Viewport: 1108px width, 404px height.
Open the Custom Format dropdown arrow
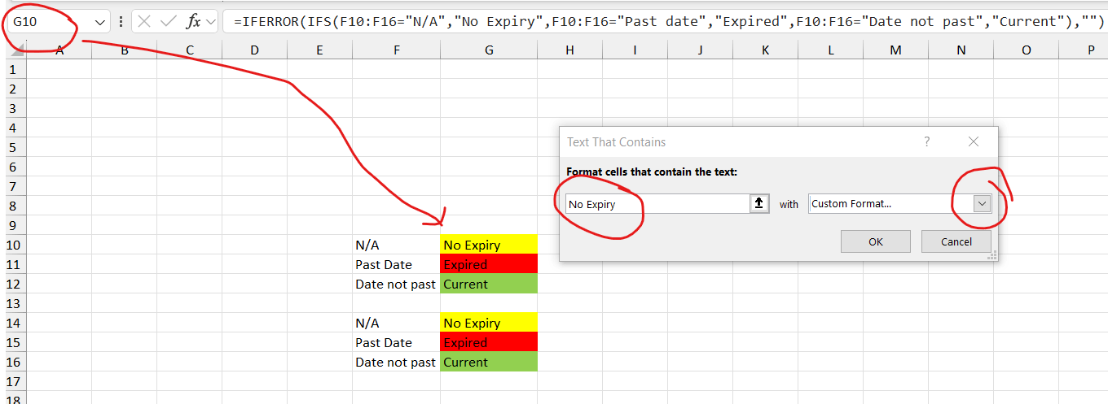pos(982,204)
